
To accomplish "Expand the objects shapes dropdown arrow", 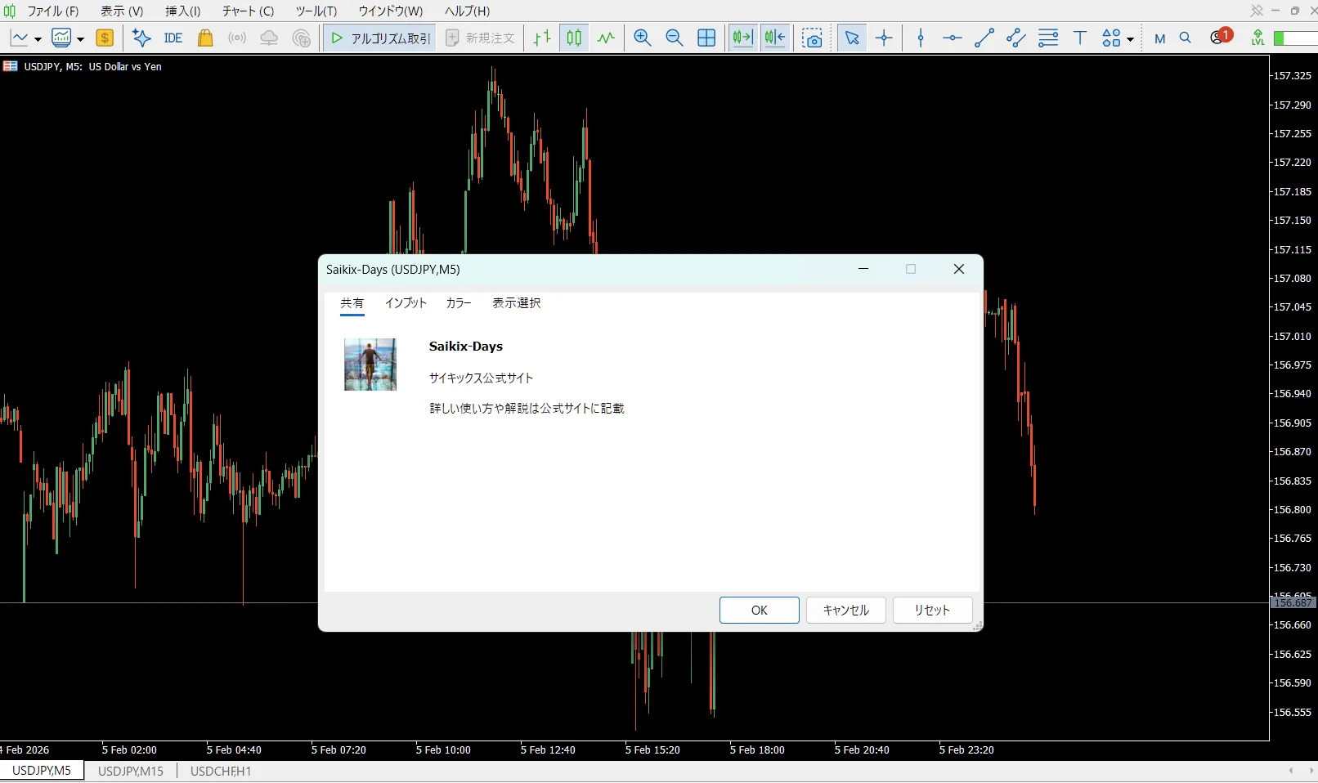I will click(1130, 39).
